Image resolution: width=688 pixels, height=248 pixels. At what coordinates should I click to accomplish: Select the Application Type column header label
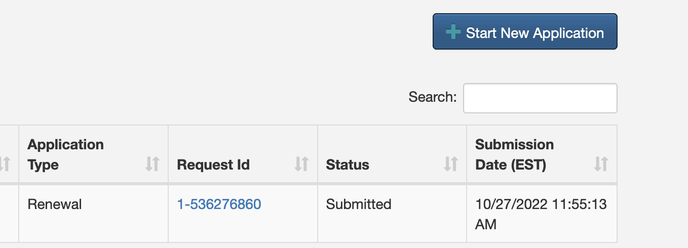[65, 154]
